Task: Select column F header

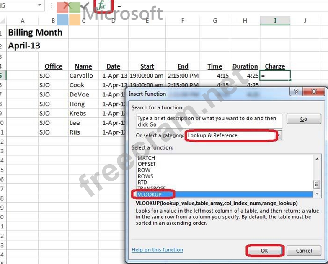Action: pos(183,20)
